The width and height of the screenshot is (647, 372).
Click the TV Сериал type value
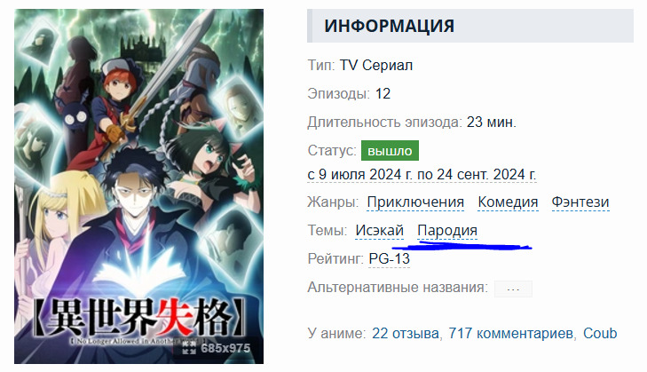(x=376, y=65)
